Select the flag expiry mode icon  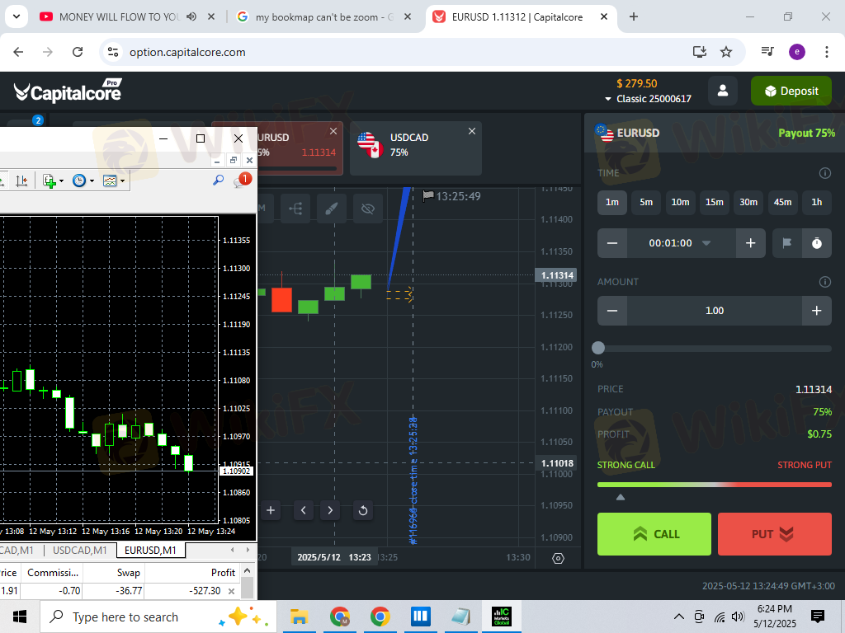pos(786,243)
